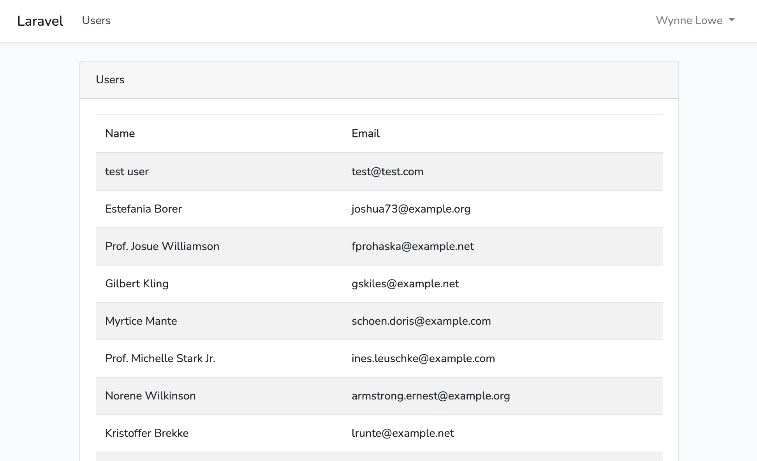Open the Laravel brand link
This screenshot has height=461, width=757.
point(40,21)
